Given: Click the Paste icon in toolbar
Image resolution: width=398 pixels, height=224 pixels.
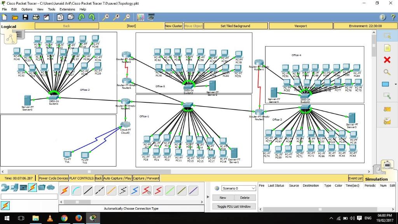Looking at the screenshot, I should tap(71, 17).
